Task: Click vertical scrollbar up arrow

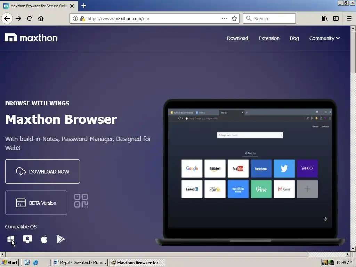Action: pyautogui.click(x=353, y=29)
